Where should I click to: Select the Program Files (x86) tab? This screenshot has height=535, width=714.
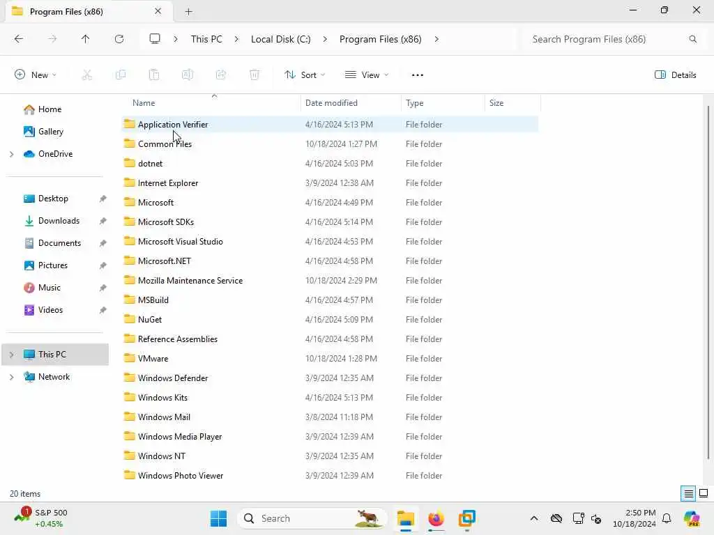point(89,11)
